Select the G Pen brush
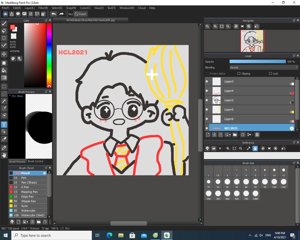Viewport: 300px width, 240px height. [28, 187]
